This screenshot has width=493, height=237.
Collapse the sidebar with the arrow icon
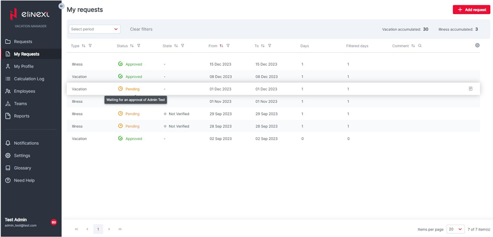tap(61, 6)
